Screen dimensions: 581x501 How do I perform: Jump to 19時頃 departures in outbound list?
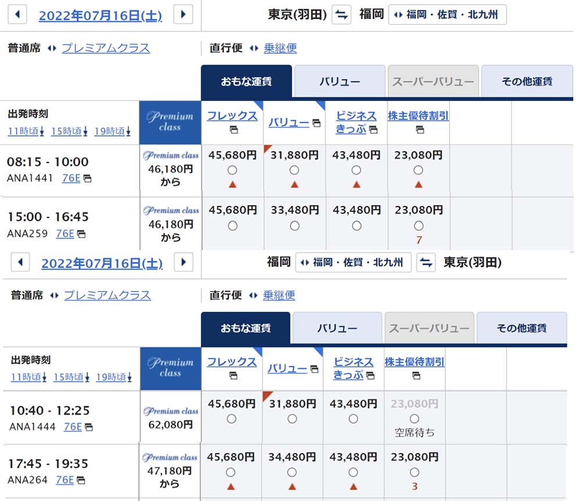[112, 131]
